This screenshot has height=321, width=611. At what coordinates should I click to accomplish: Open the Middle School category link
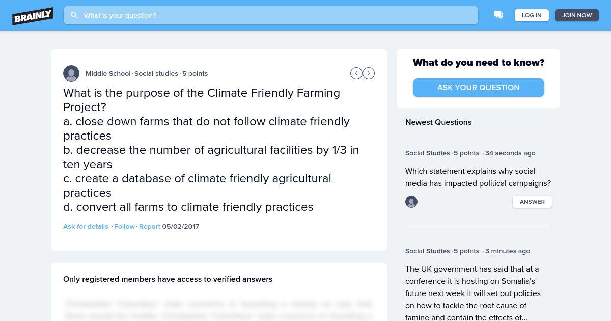coord(108,73)
